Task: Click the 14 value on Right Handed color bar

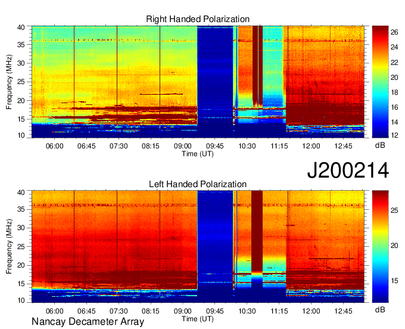Action: pos(394,122)
